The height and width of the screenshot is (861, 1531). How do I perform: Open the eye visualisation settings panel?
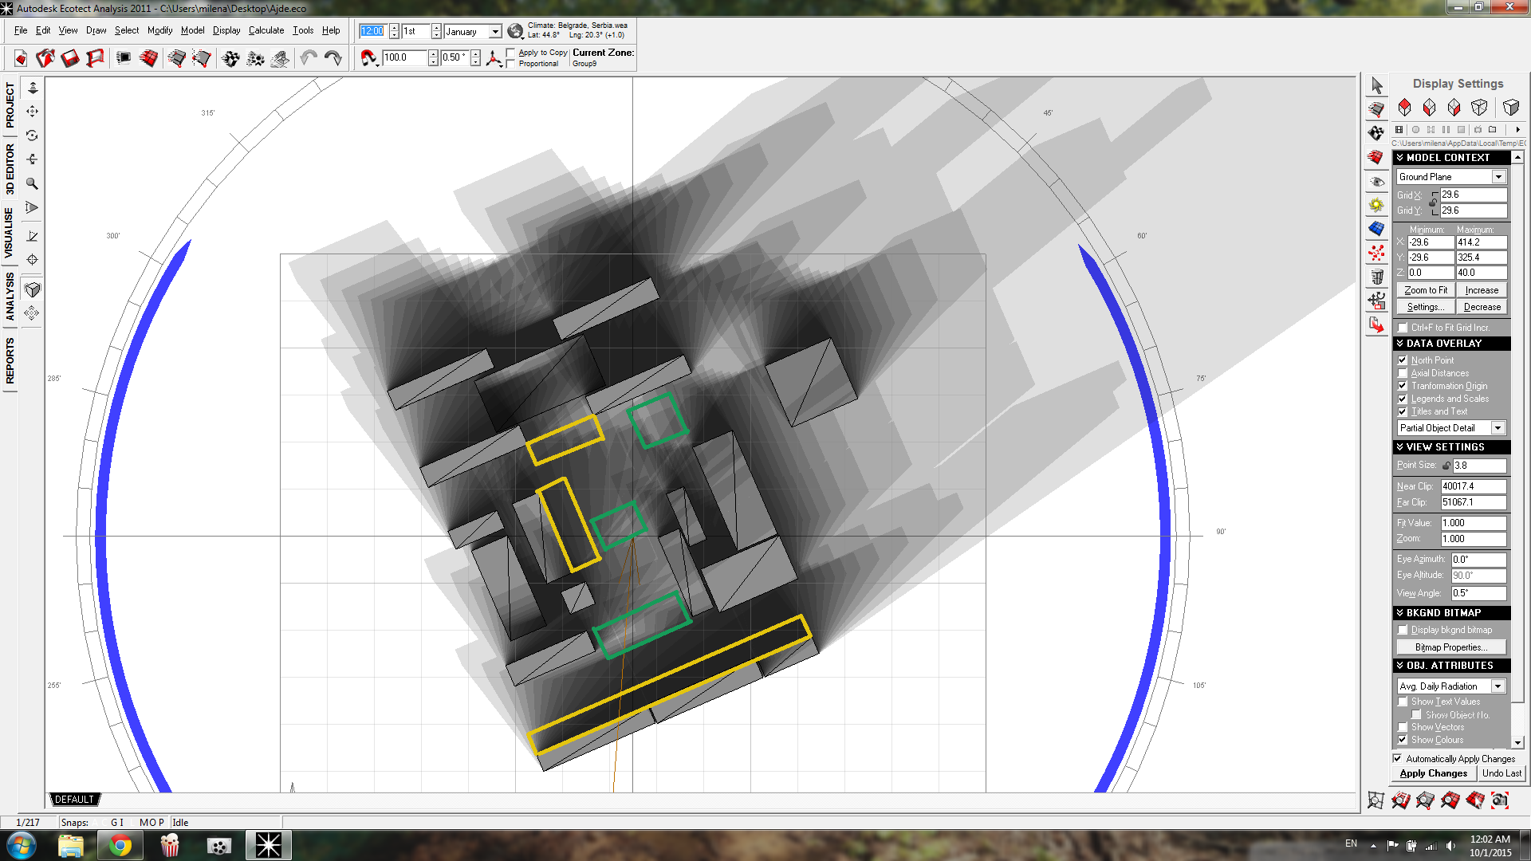tap(1377, 182)
